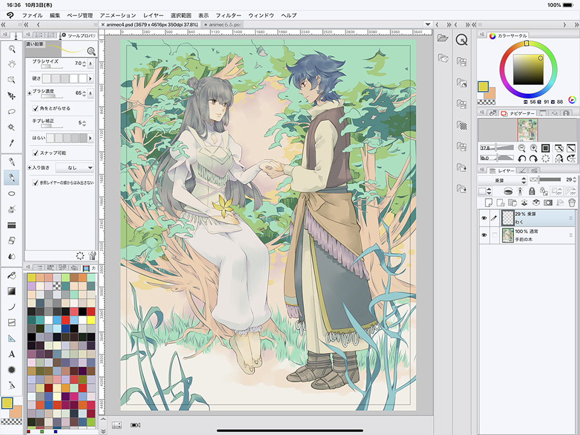Select the Eyedropper tool in the toolbar
The image size is (580, 435).
pyautogui.click(x=11, y=143)
